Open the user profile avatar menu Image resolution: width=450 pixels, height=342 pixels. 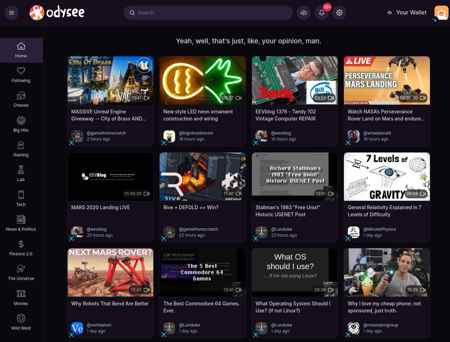coord(441,13)
